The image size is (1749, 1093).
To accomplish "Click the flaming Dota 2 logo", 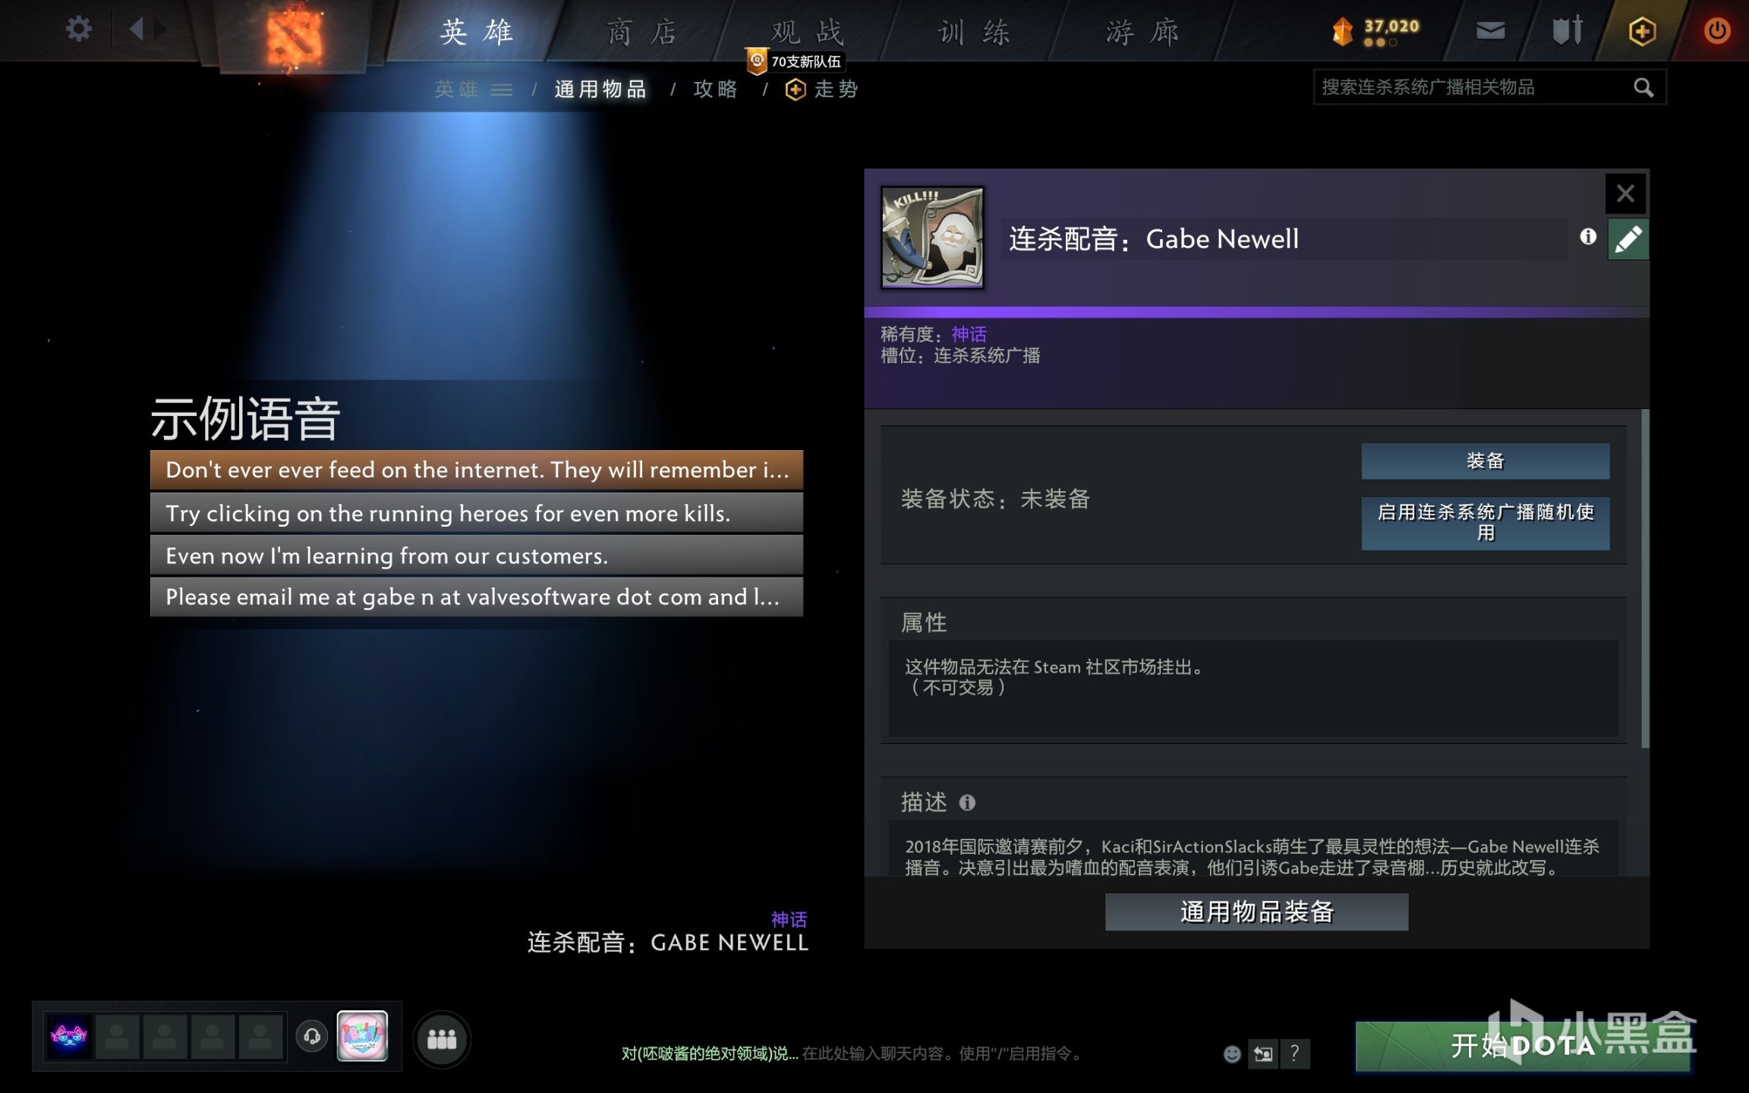I will click(x=294, y=36).
